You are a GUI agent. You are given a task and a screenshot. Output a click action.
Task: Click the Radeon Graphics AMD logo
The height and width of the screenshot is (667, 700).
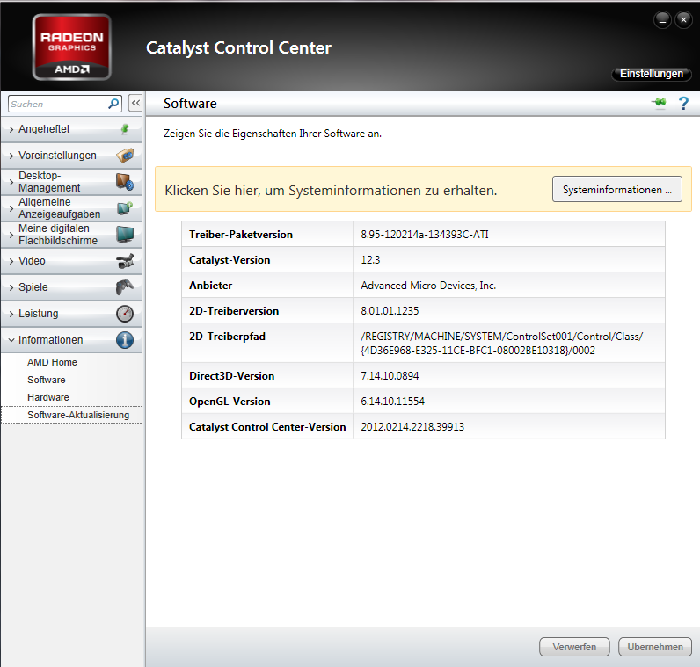(x=72, y=47)
